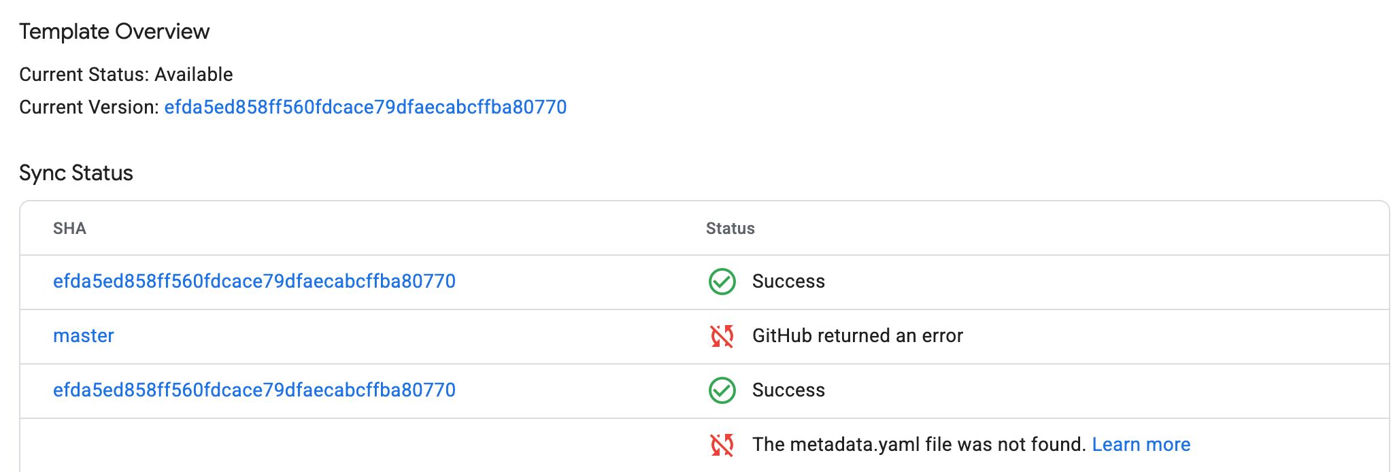Click the Success label below the master row
The width and height of the screenshot is (1393, 472).
pyautogui.click(x=788, y=390)
